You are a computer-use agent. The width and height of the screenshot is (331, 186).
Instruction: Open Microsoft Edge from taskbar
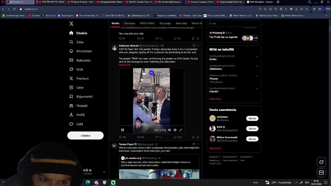click(88, 183)
